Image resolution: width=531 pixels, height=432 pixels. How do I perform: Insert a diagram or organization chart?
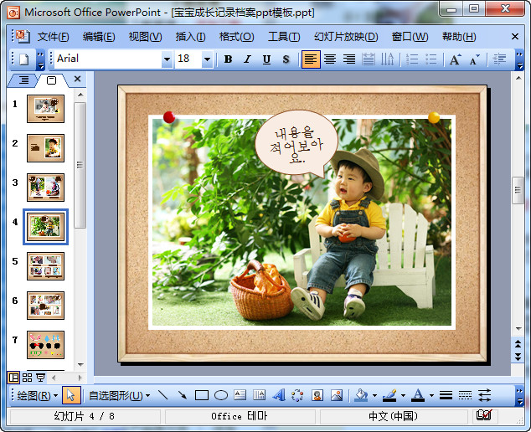click(297, 395)
